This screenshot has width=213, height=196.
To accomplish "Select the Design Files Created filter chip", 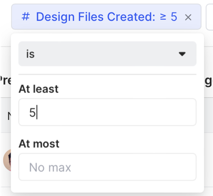I will point(106,17).
